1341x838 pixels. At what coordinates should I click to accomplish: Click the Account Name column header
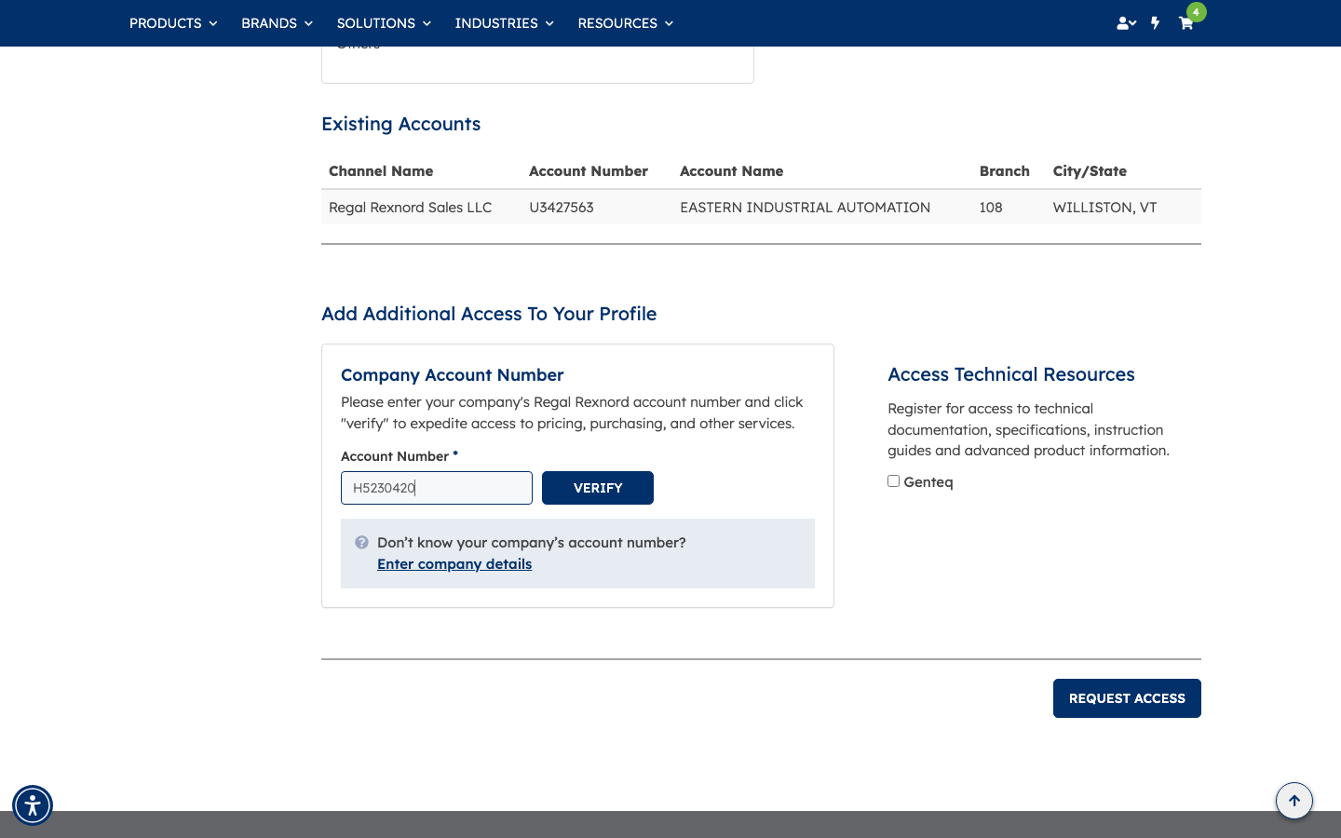coord(731,171)
